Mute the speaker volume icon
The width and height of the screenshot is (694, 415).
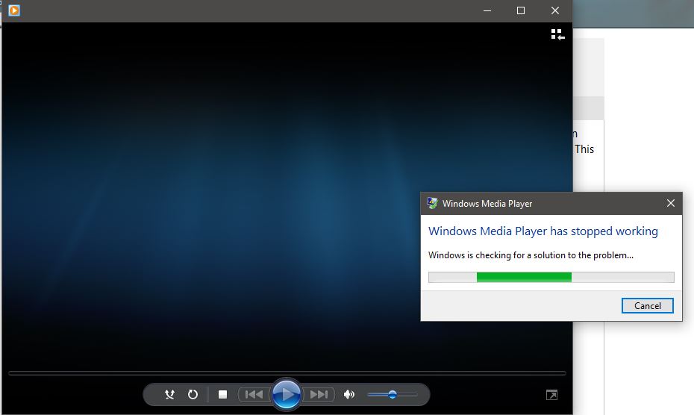tap(348, 394)
